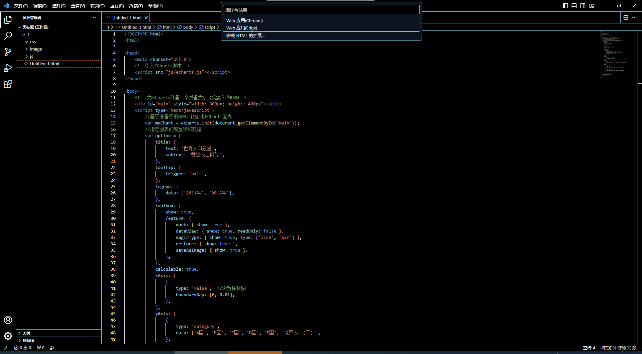Image resolution: width=642 pixels, height=354 pixels.
Task: Select Untitled-1.html in the file tree
Action: click(59, 64)
